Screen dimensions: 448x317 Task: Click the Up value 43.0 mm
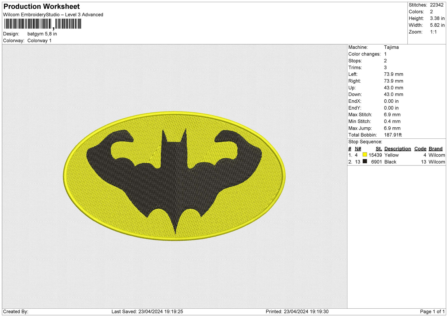tap(393, 88)
